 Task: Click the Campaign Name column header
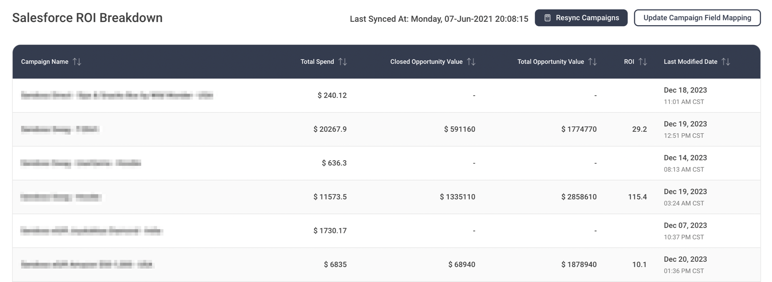coord(45,62)
